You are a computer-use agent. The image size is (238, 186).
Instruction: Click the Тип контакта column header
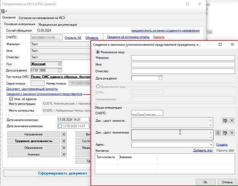click(106, 157)
